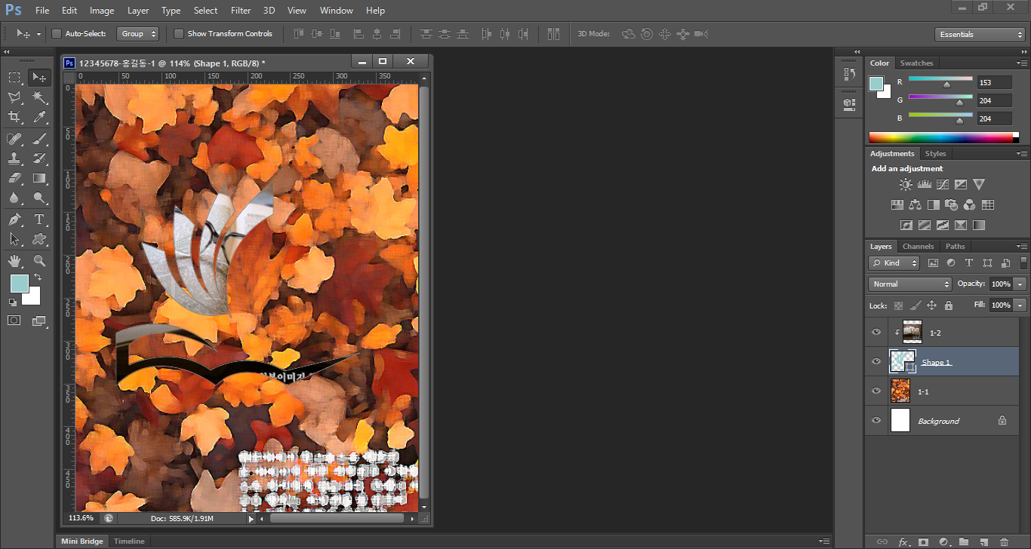1031x549 pixels.
Task: Select the Magic Wand tool
Action: [39, 97]
